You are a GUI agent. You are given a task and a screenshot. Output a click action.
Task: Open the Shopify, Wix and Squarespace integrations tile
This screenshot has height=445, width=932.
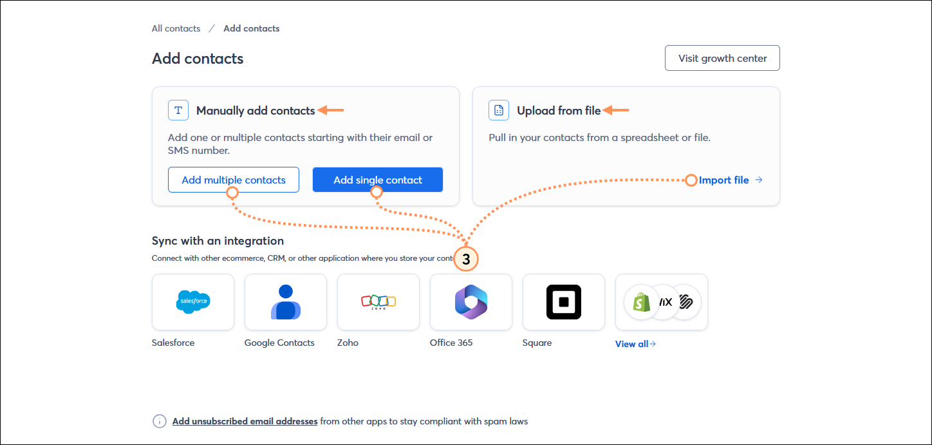pyautogui.click(x=662, y=302)
